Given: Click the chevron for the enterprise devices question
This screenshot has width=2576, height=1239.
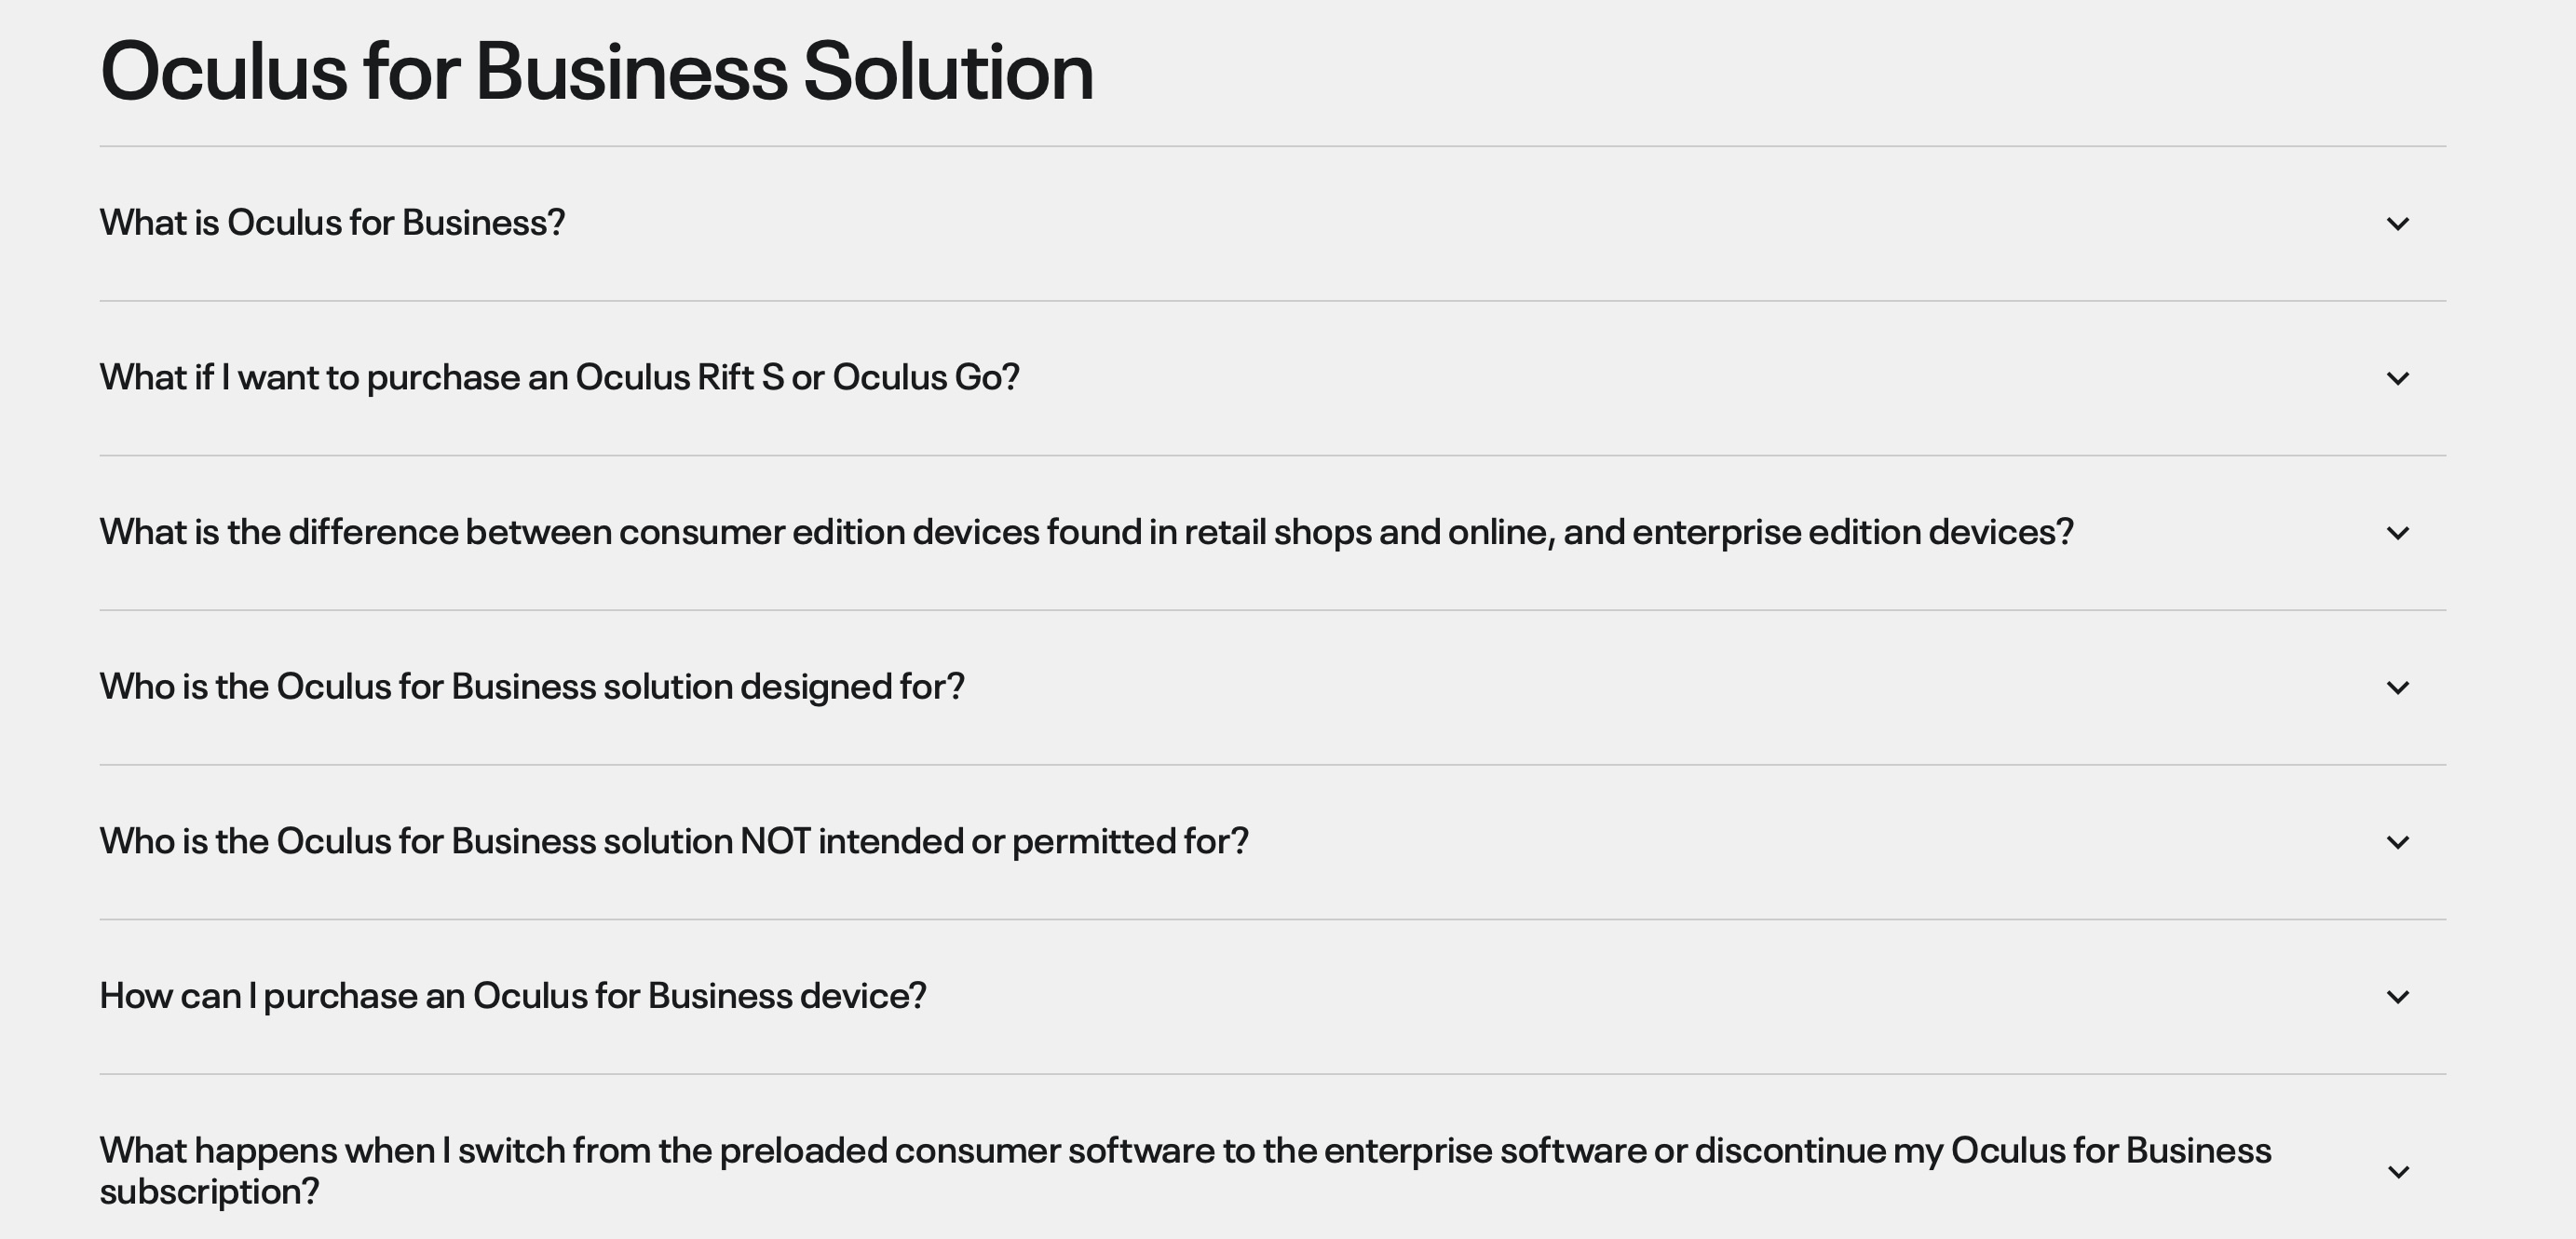Looking at the screenshot, I should tap(2398, 532).
